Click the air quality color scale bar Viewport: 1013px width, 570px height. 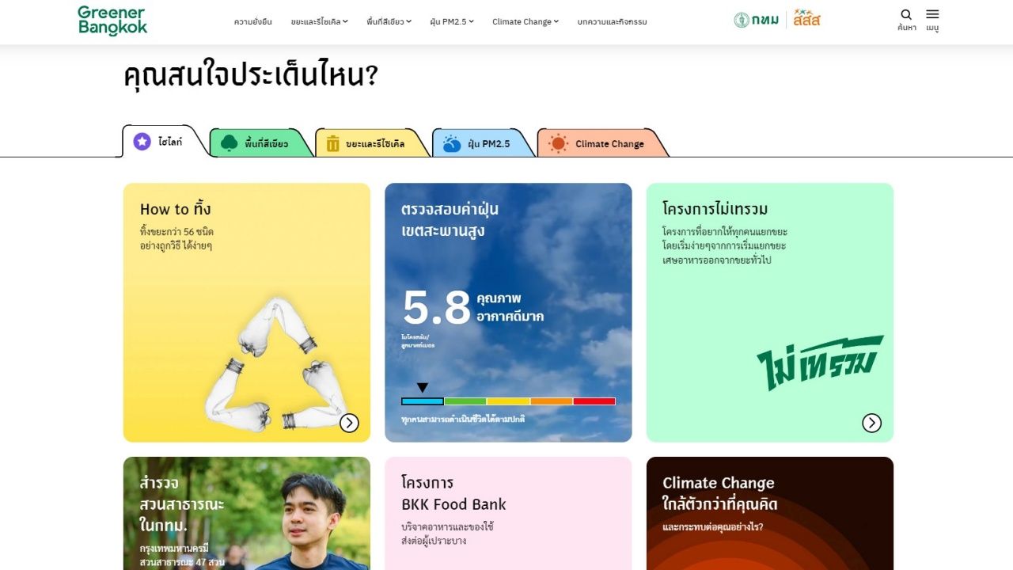point(508,401)
